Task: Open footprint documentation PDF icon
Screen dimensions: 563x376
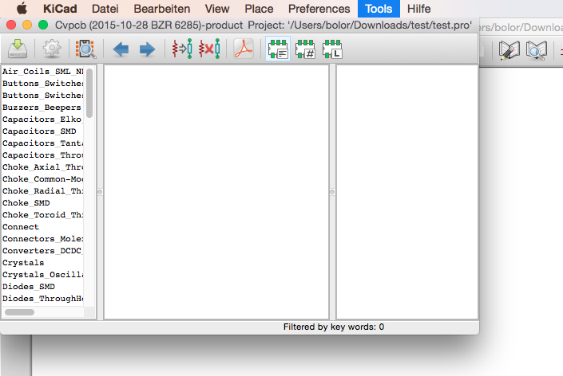Action: coord(244,49)
